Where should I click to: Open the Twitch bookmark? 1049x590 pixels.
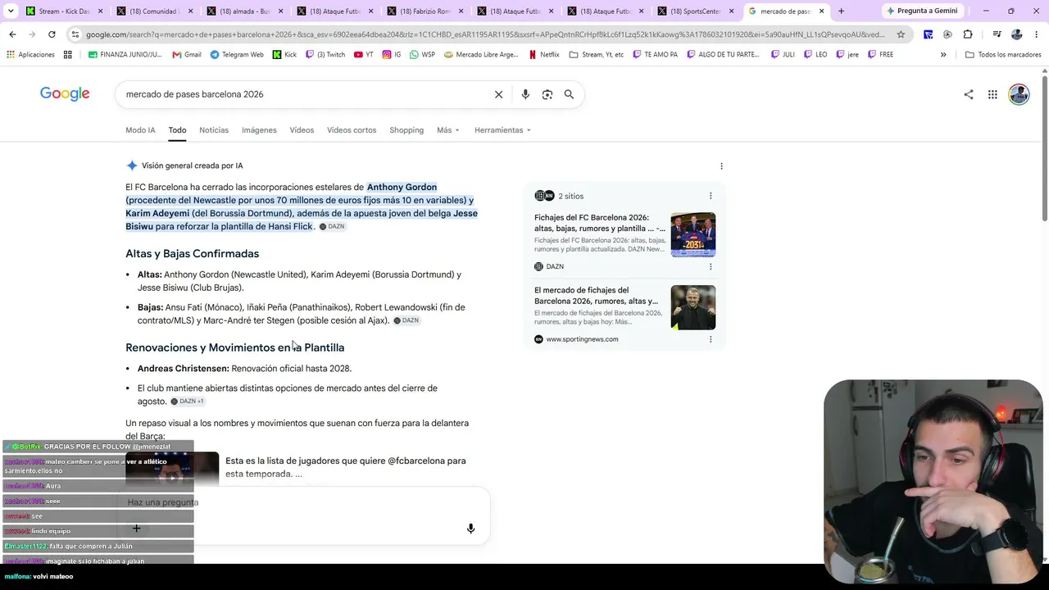[325, 54]
